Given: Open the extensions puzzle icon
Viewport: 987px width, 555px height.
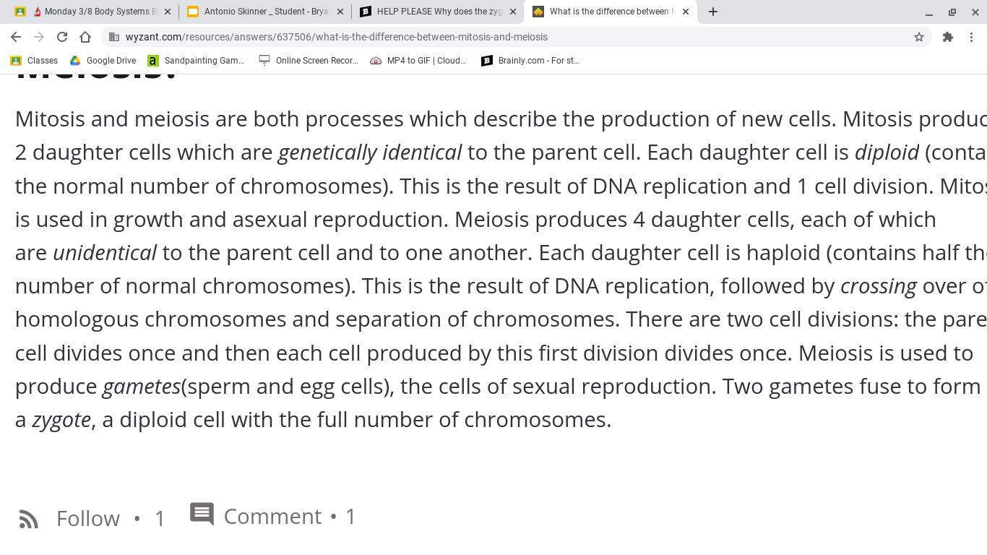Looking at the screenshot, I should click(948, 37).
